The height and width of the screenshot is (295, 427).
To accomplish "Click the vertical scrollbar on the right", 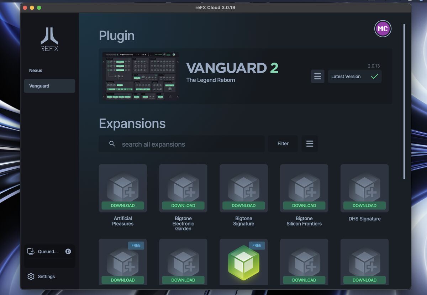I will (404, 101).
